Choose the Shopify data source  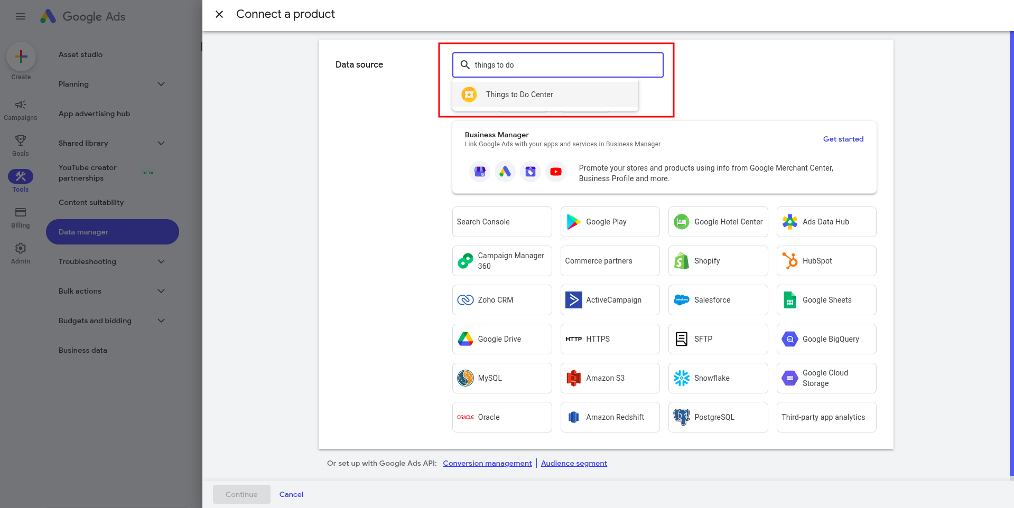click(x=718, y=261)
